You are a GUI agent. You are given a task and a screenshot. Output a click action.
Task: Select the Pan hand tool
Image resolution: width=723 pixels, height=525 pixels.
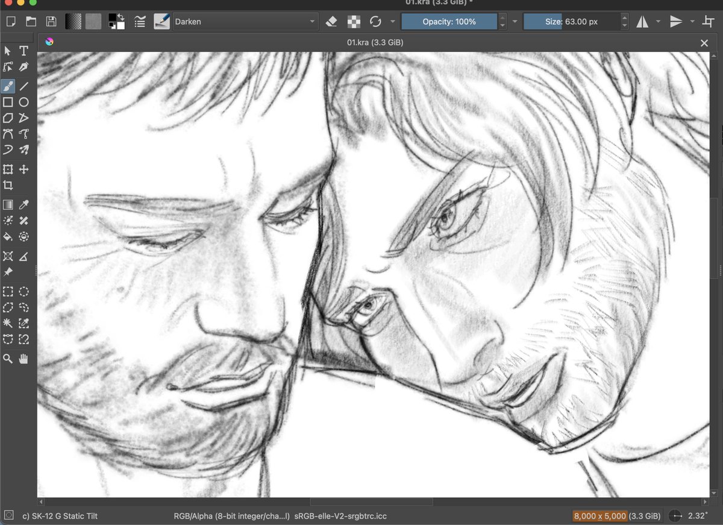(23, 359)
